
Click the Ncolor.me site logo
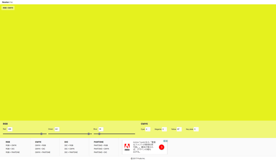click(7, 2)
